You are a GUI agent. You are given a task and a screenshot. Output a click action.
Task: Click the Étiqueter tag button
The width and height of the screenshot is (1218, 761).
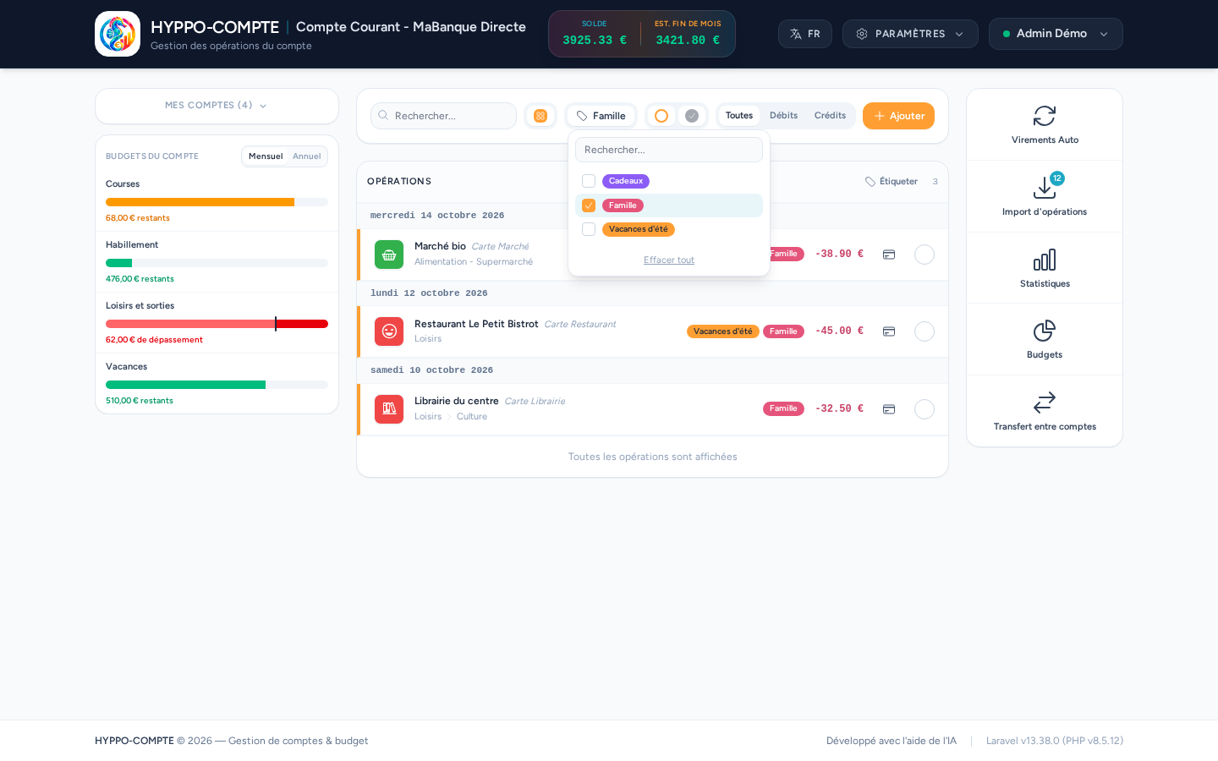pyautogui.click(x=892, y=182)
